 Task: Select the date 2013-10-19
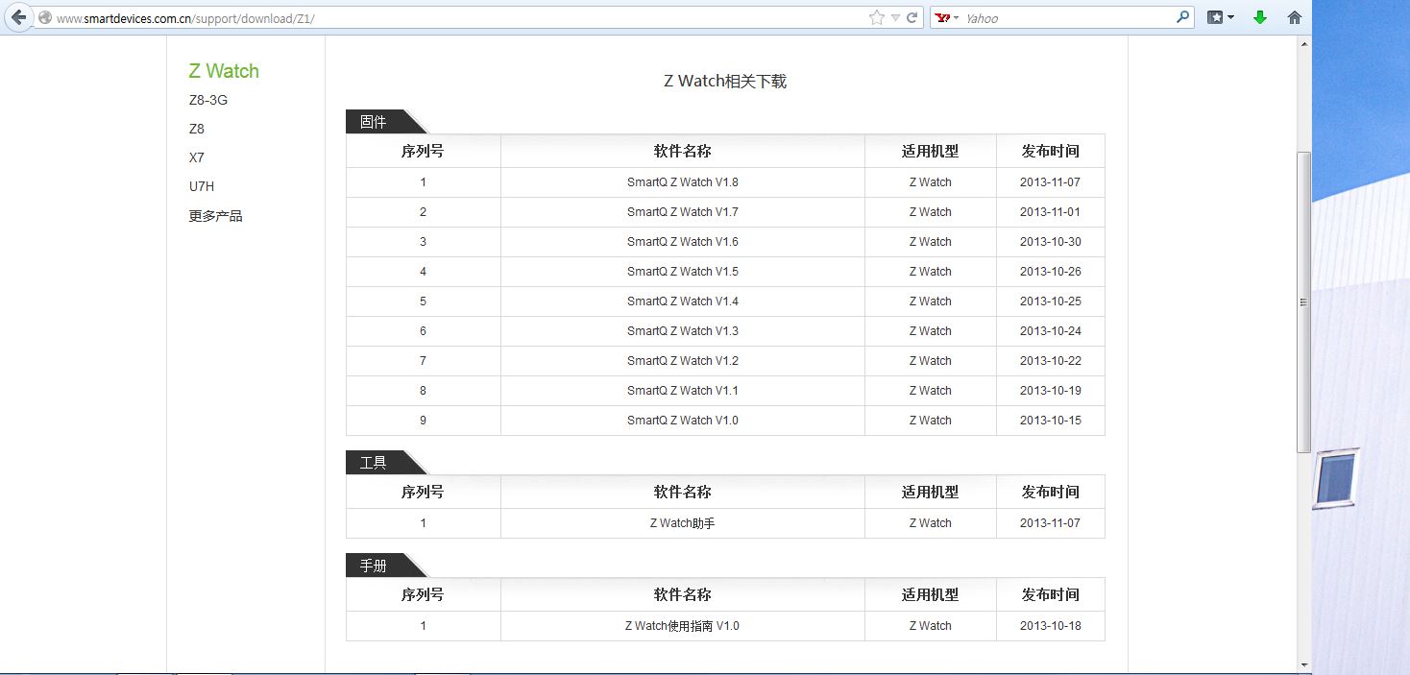click(1051, 391)
